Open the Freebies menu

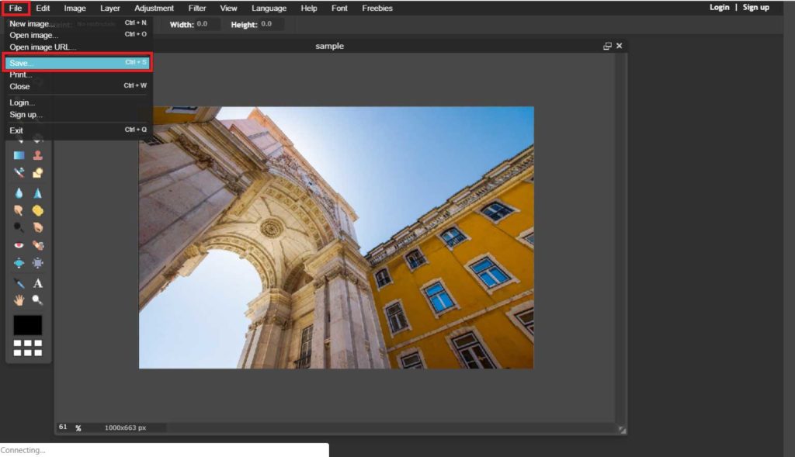tap(377, 8)
